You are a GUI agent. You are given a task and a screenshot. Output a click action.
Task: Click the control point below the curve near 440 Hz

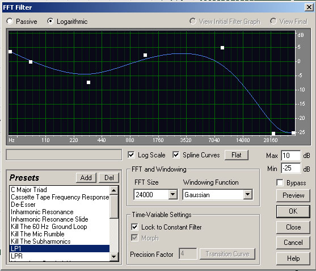click(89, 82)
